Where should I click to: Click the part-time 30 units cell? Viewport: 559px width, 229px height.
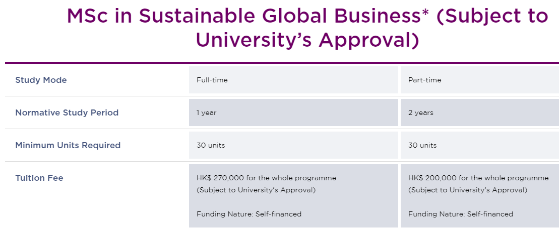coord(480,145)
